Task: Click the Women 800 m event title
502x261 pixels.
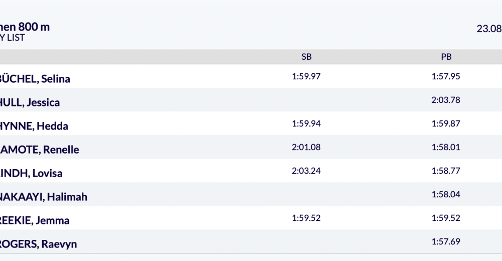Action: point(24,27)
